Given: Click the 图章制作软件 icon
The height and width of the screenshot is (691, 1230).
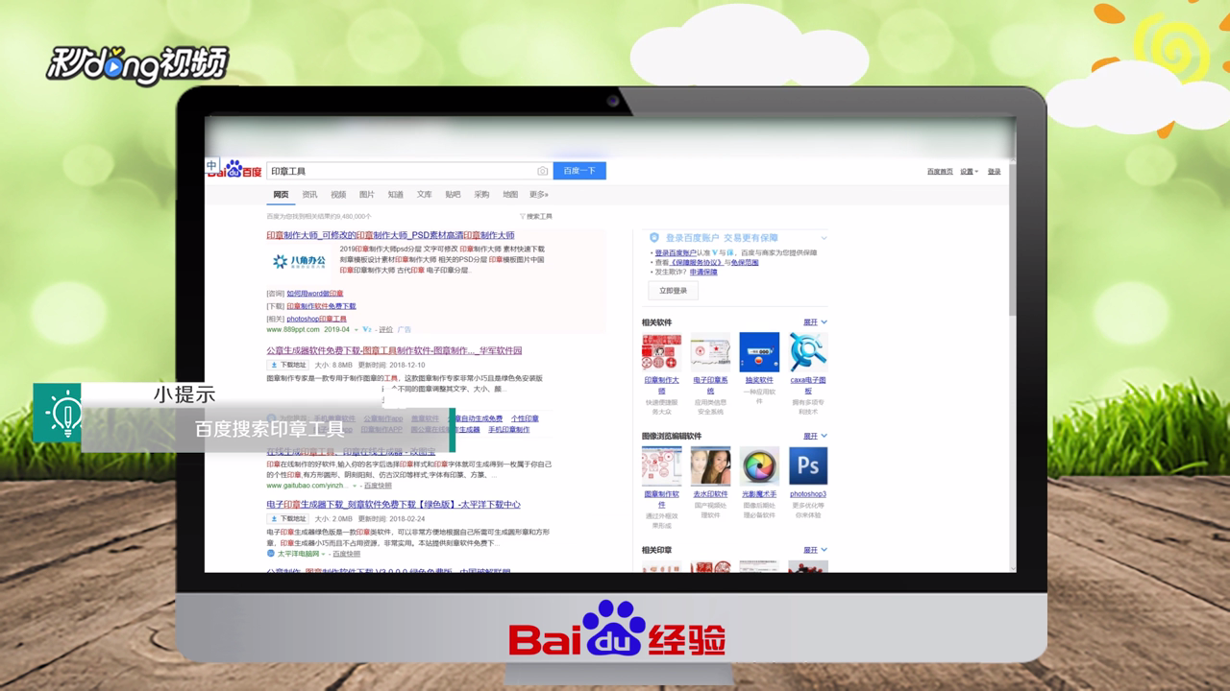Looking at the screenshot, I should coord(661,466).
